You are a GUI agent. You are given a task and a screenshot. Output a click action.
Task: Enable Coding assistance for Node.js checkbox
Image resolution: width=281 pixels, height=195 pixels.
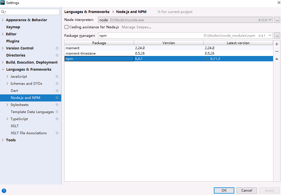click(x=67, y=27)
